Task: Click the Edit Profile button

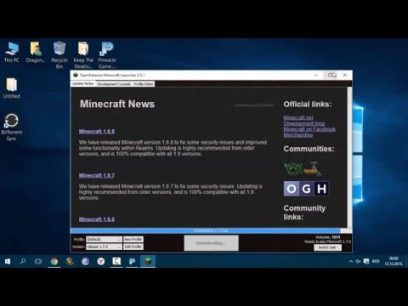Action: tap(133, 246)
